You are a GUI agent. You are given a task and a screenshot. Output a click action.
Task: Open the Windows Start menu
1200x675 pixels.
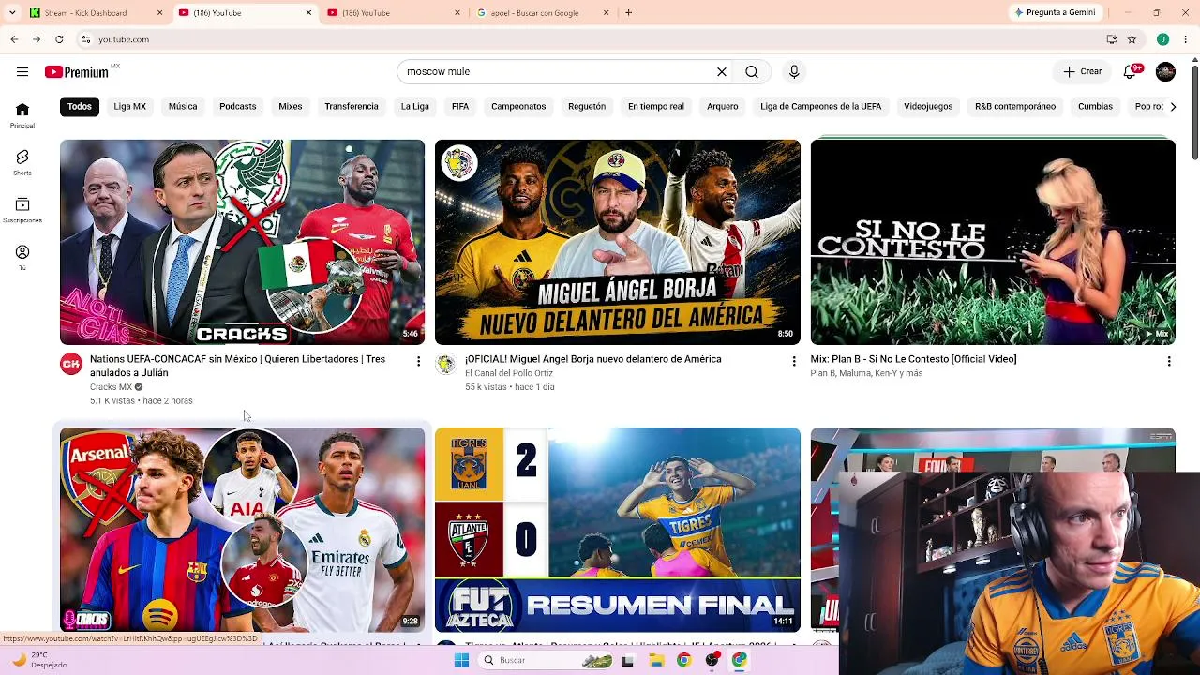click(x=461, y=660)
